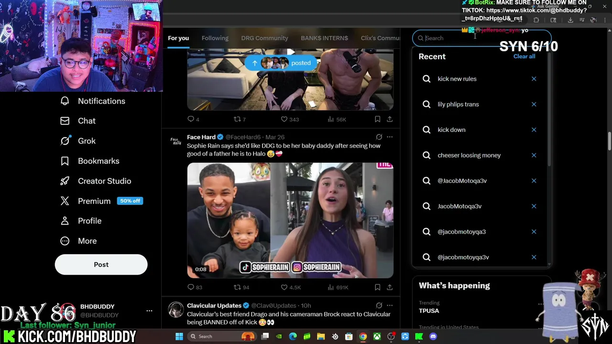This screenshot has height=344, width=612.
Task: Remove '@jacobmotoyqa3' recent search
Action: pyautogui.click(x=534, y=232)
